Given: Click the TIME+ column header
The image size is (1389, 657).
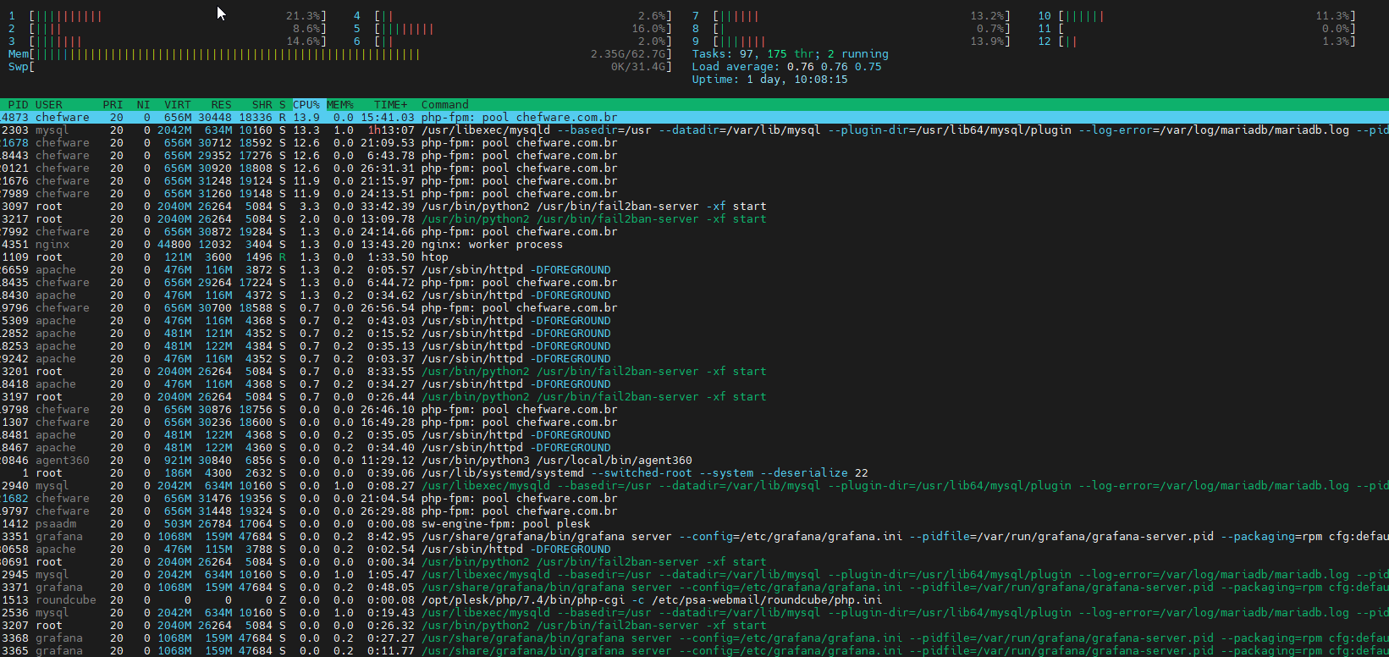Looking at the screenshot, I should click(390, 105).
